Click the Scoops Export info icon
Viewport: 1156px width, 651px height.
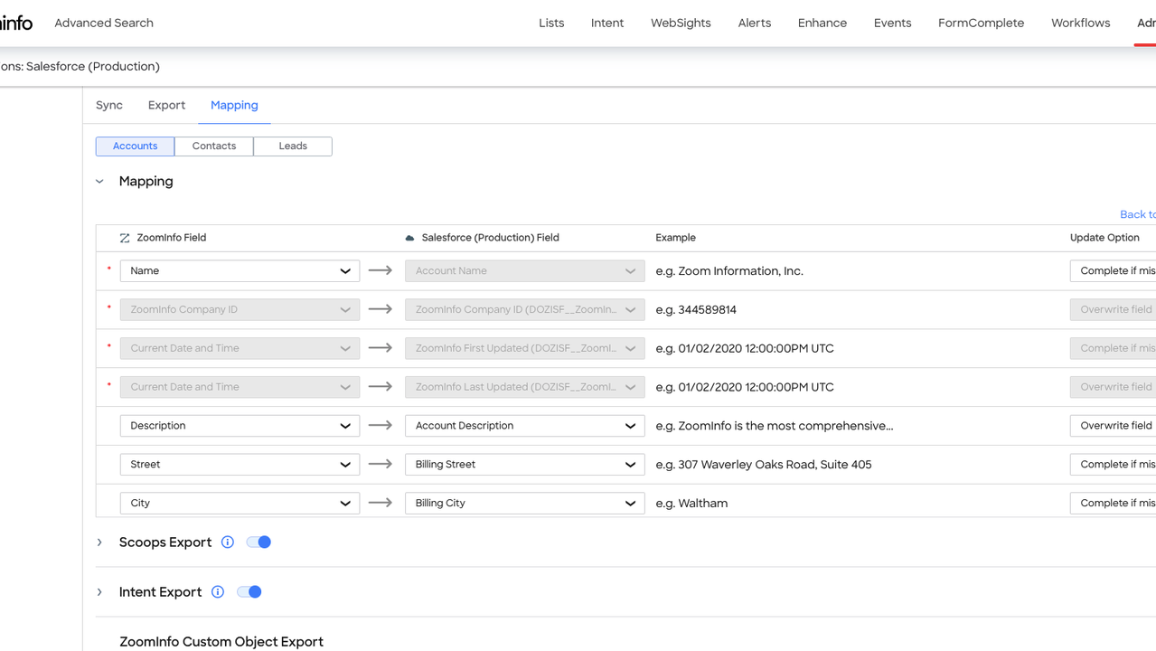pyautogui.click(x=228, y=542)
